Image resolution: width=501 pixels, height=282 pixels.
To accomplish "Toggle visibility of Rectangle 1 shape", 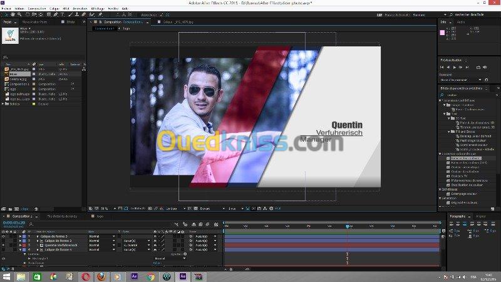I will pos(4,258).
